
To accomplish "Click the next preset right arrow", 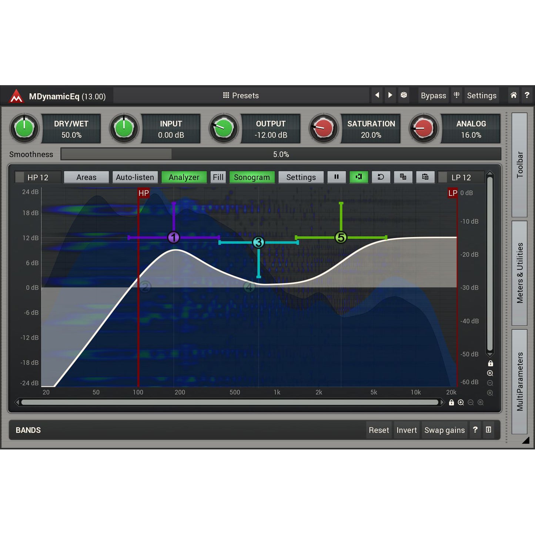I will pyautogui.click(x=390, y=96).
